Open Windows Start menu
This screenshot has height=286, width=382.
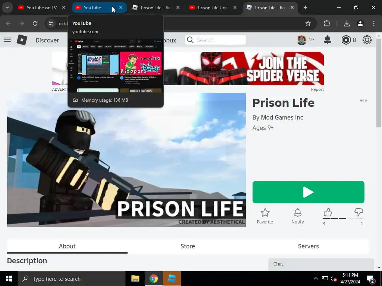click(x=9, y=279)
